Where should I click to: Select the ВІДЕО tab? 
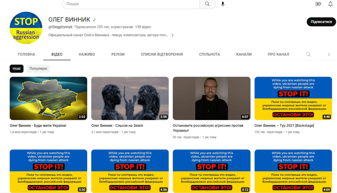pos(57,54)
